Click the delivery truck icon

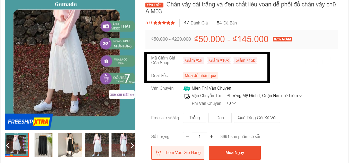[187, 96]
